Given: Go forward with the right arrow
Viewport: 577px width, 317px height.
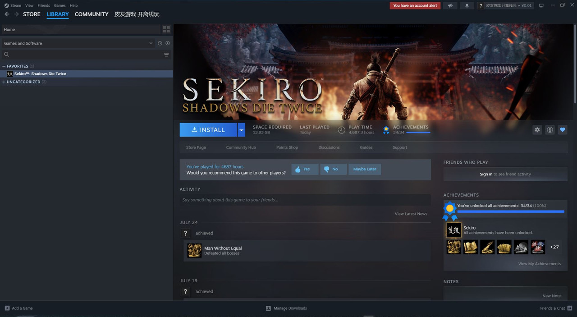Looking at the screenshot, I should [x=17, y=14].
